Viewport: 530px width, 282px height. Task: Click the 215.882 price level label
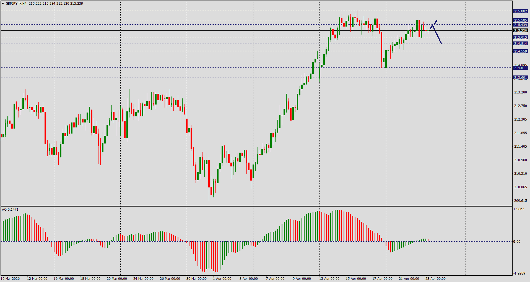pos(521,11)
